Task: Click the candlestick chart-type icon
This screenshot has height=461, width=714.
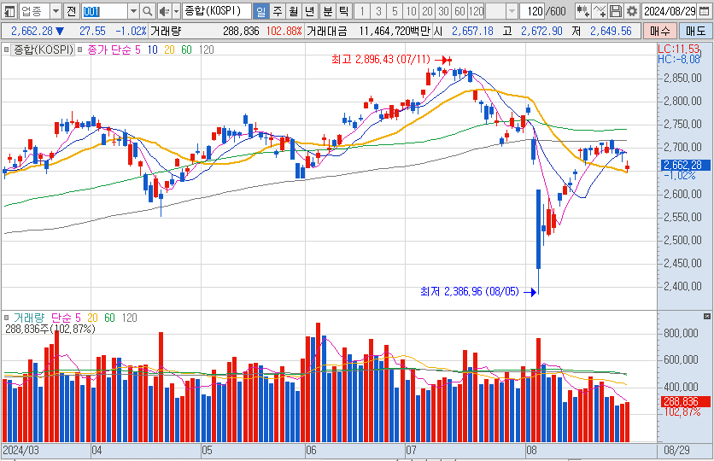Action: pos(582,11)
